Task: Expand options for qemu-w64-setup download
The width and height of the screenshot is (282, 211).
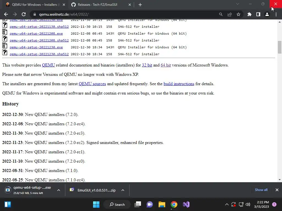Action: 59,190
